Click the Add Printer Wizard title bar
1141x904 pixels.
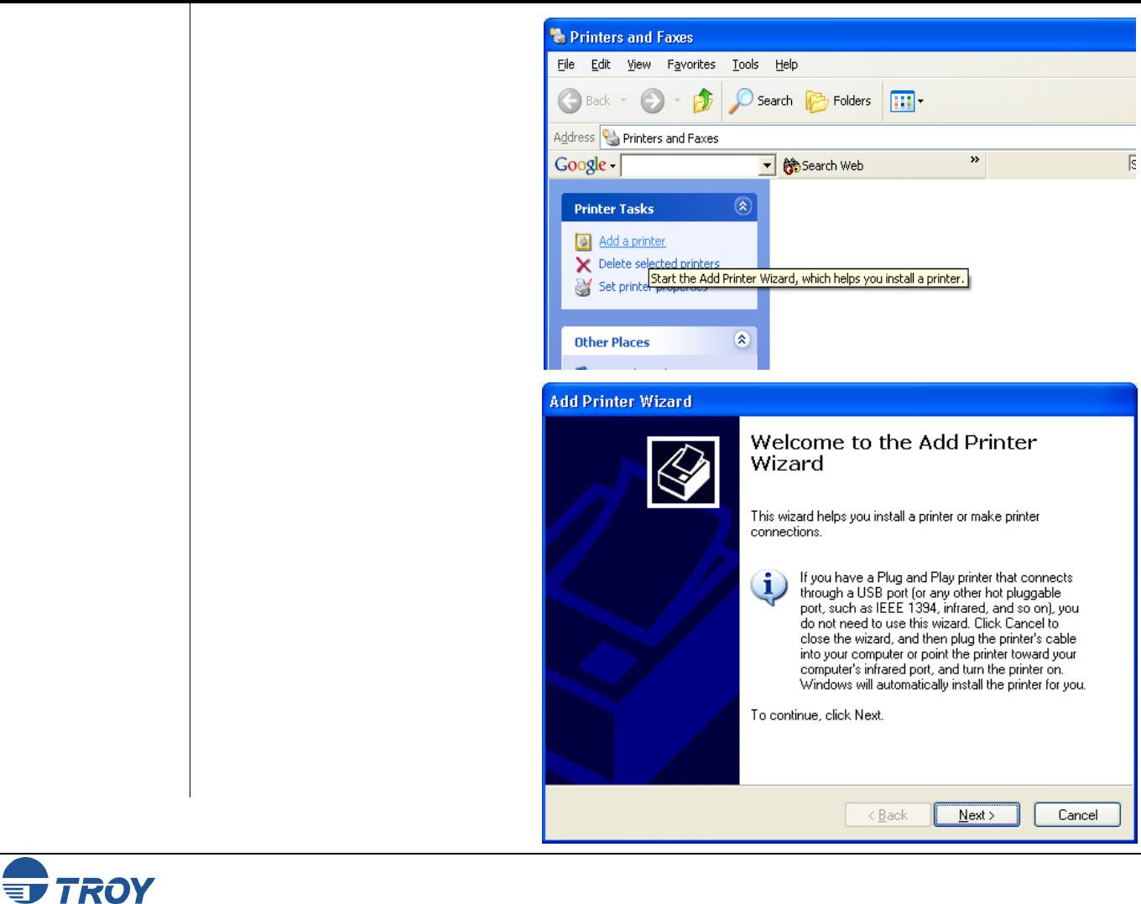point(839,401)
